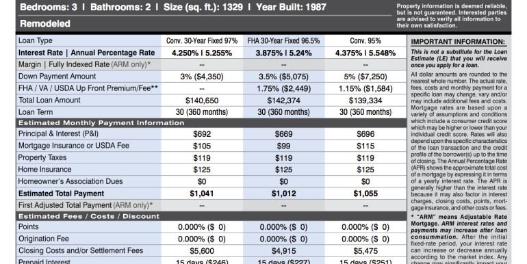The image size is (527, 264).
Task: Select the FHA 30-Year Fixed 96.5% column header
Action: click(x=283, y=41)
